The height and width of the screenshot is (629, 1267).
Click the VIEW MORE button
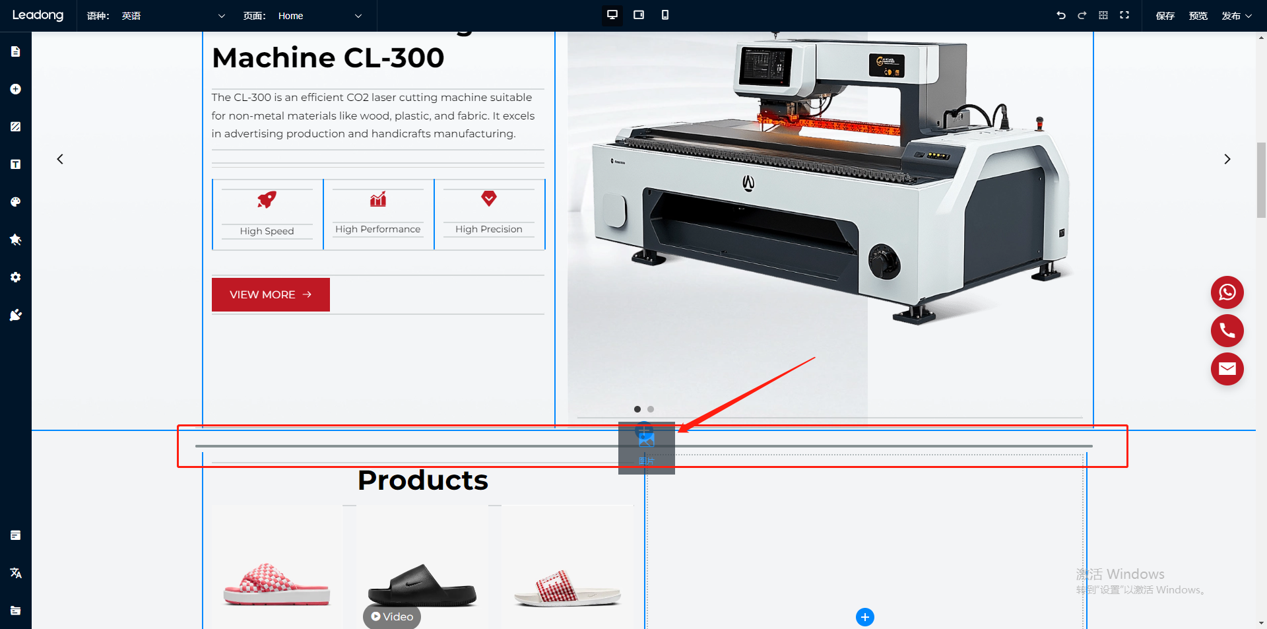click(271, 294)
